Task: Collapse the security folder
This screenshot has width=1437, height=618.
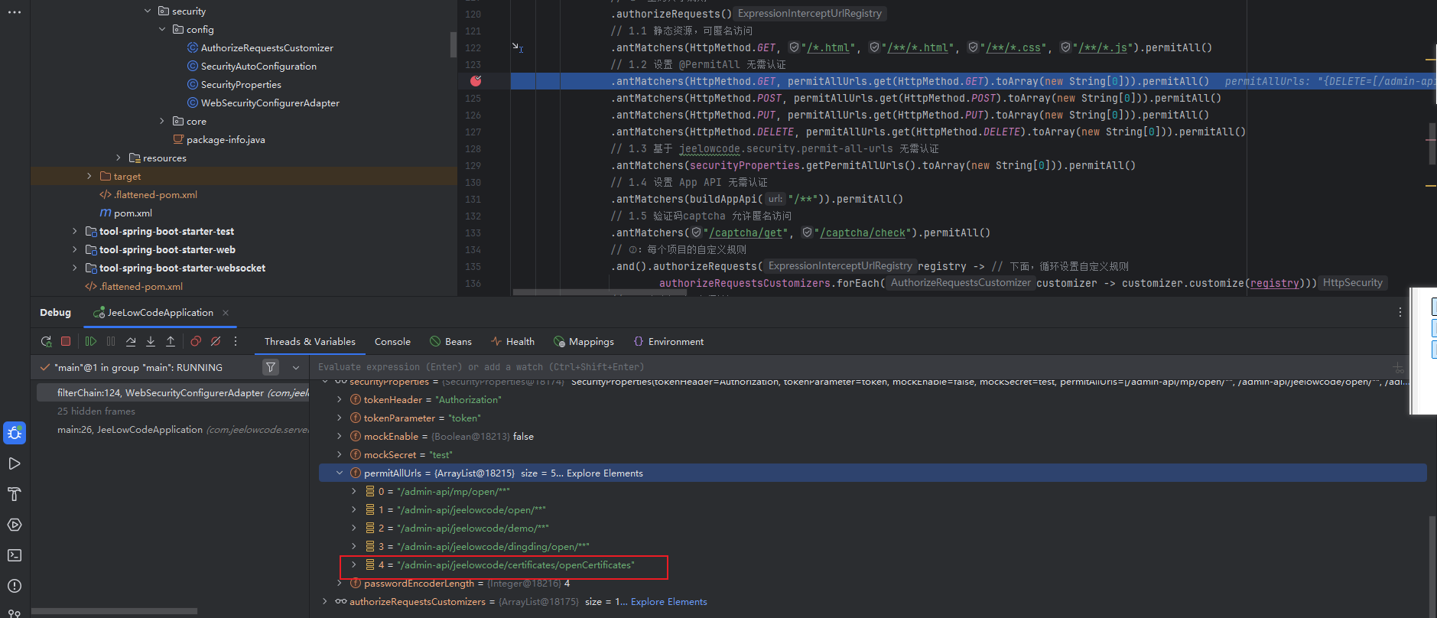Action: [x=148, y=11]
